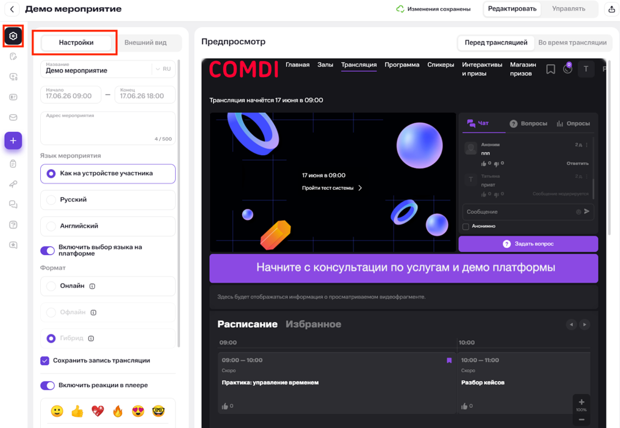Click Ответить link on Аноним message

click(x=577, y=164)
